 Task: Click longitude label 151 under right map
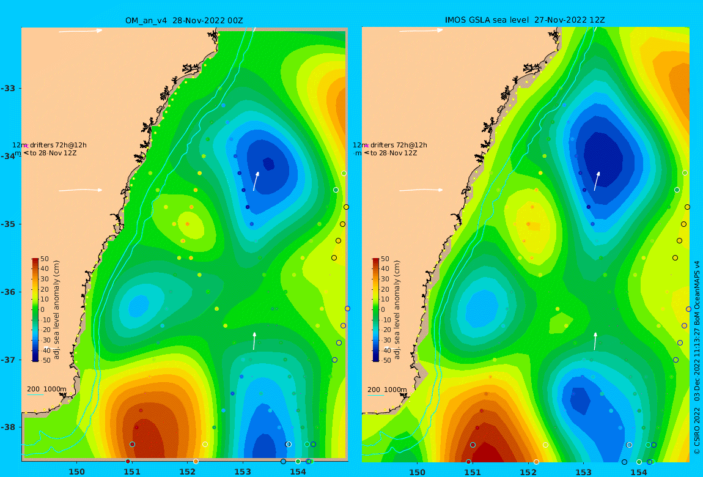[473, 472]
